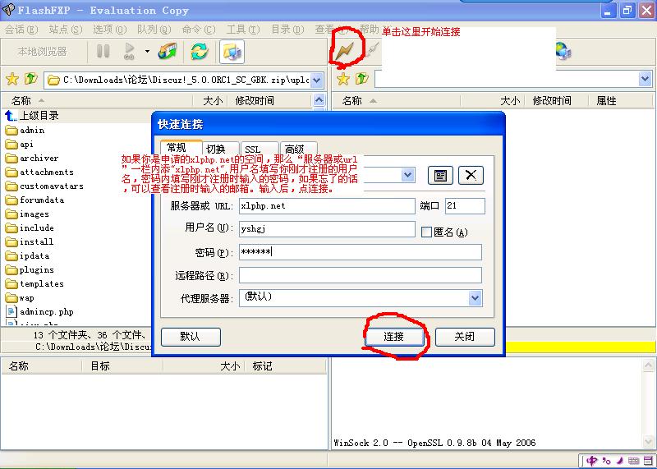Select the templates folder
The image size is (657, 469).
(34, 283)
